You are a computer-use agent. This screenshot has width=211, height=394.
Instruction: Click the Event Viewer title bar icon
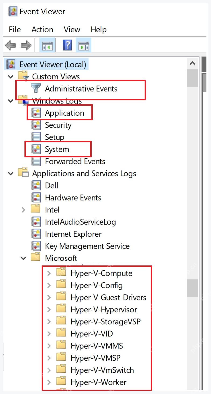(12, 11)
